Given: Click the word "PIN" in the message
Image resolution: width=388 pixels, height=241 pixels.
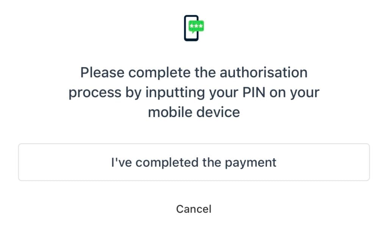Looking at the screenshot, I should 257,92.
